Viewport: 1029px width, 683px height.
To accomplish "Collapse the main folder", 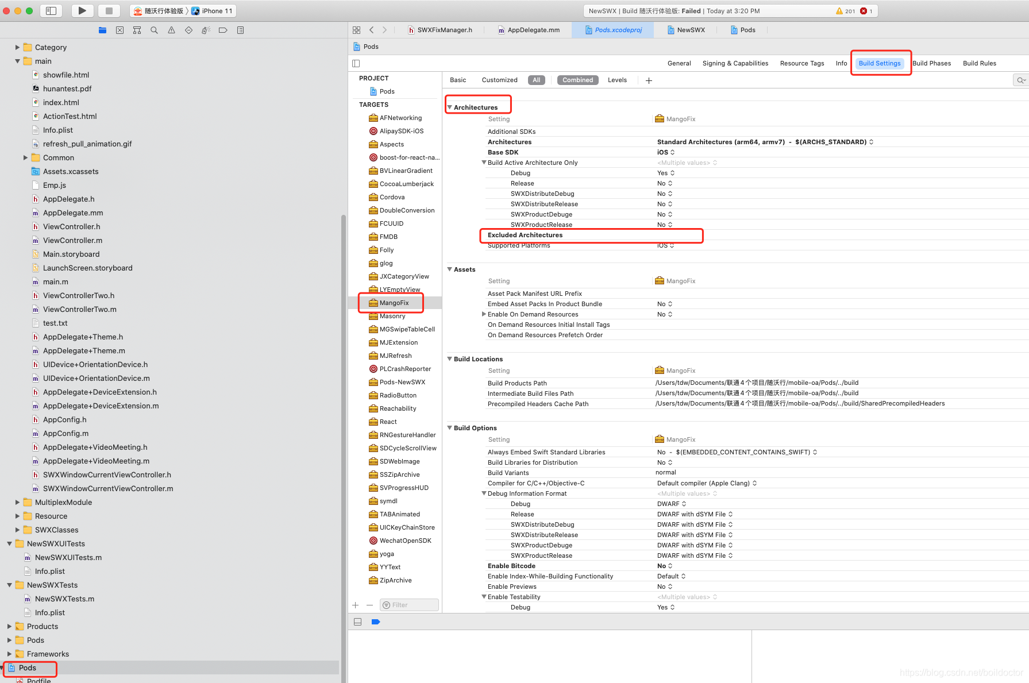I will [x=17, y=61].
